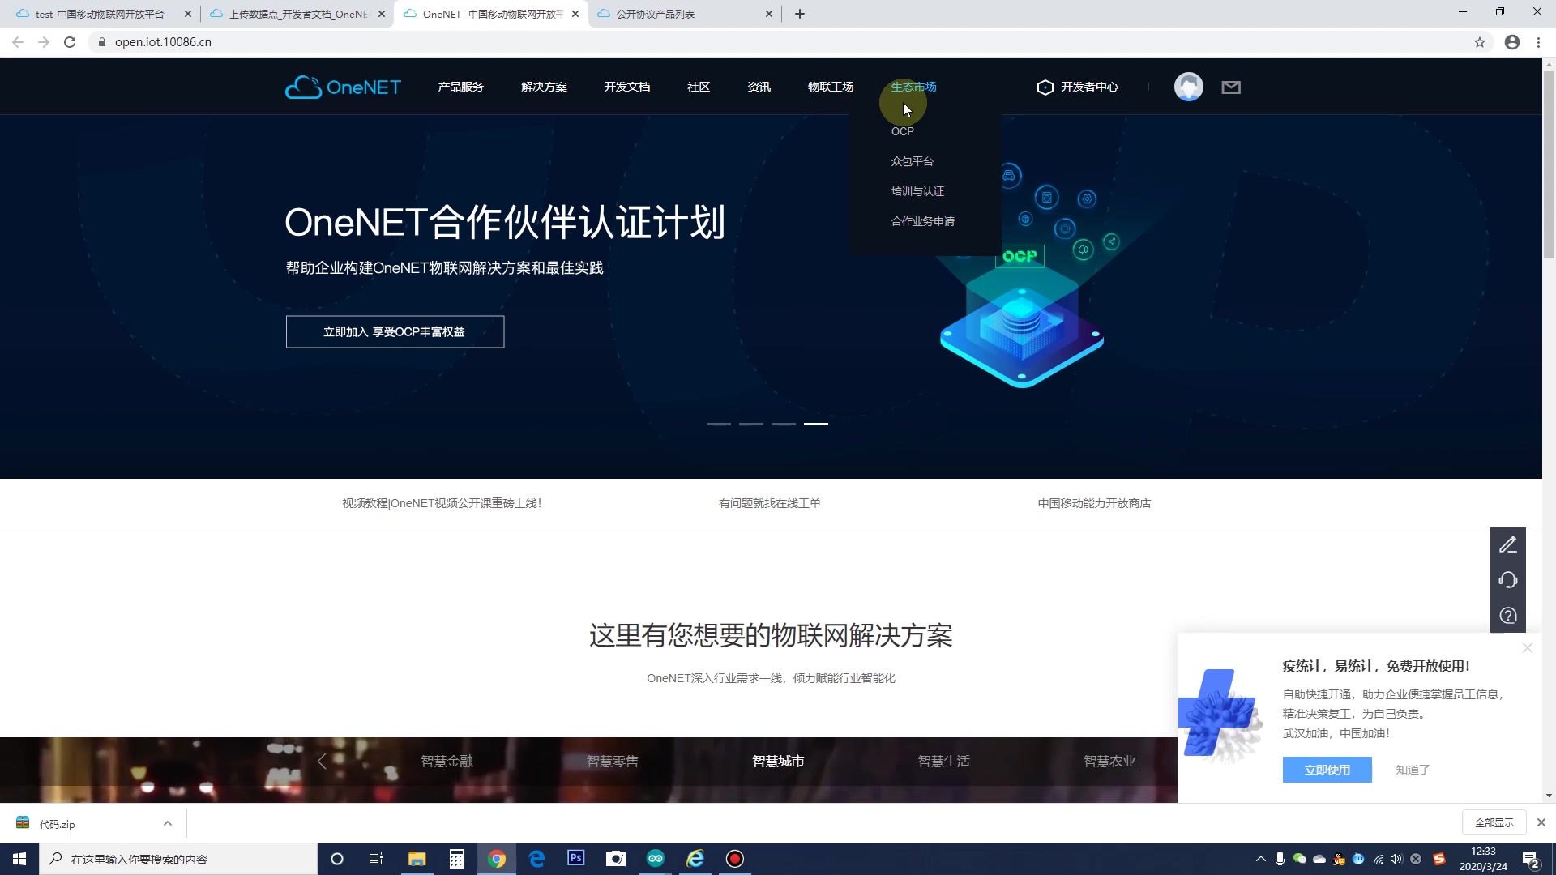Click carousel indicator dot for slide 4

[815, 425]
